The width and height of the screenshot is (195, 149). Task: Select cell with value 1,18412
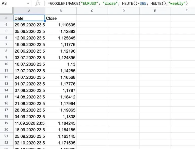pos(61,97)
